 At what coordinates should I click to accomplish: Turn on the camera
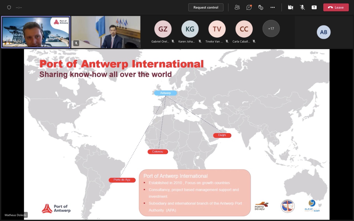point(290,7)
